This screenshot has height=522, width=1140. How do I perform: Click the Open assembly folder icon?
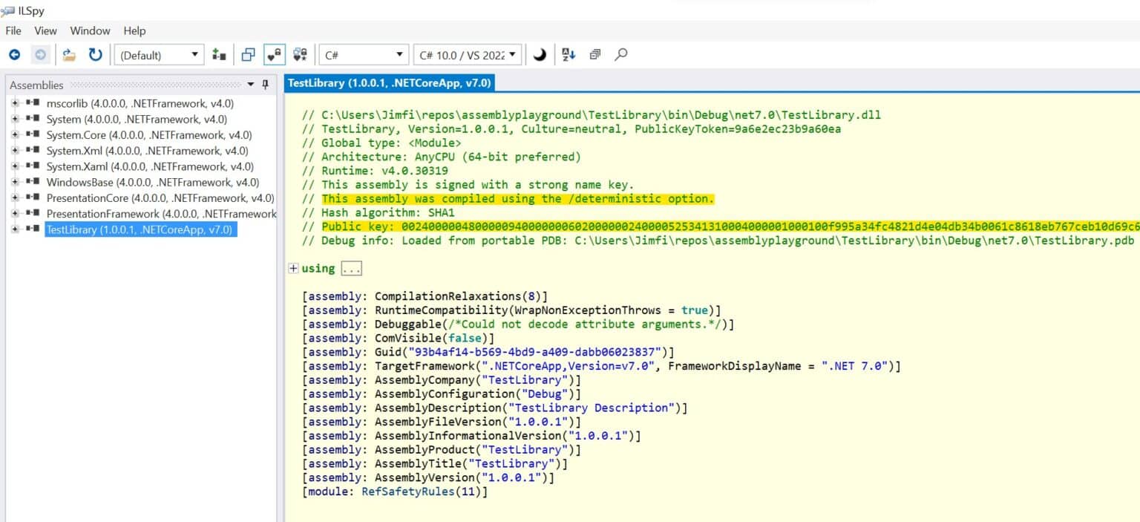tap(69, 54)
